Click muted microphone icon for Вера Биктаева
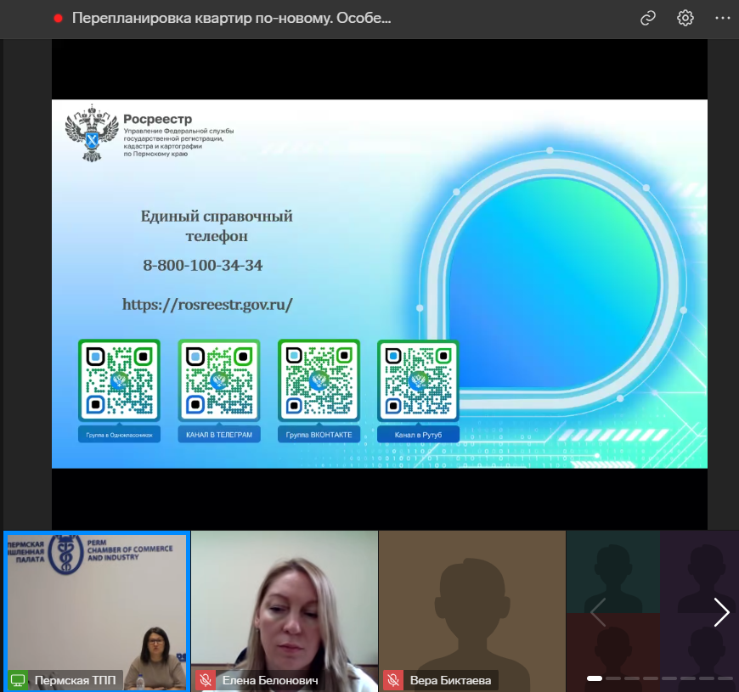 coord(393,680)
